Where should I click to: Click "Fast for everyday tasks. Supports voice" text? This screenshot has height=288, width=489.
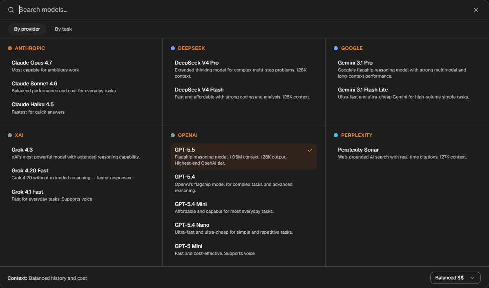(x=52, y=199)
